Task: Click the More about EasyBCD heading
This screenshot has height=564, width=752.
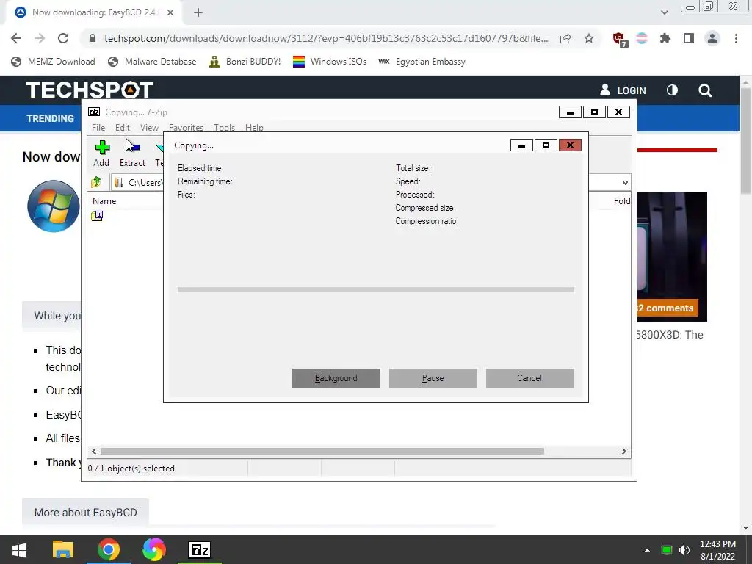Action: [x=85, y=512]
